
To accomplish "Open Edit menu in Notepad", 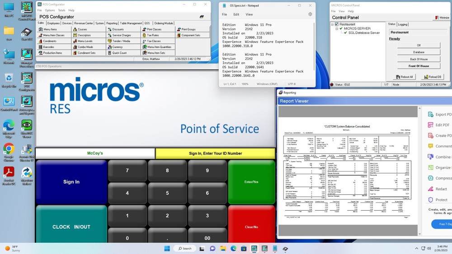I will [236, 14].
